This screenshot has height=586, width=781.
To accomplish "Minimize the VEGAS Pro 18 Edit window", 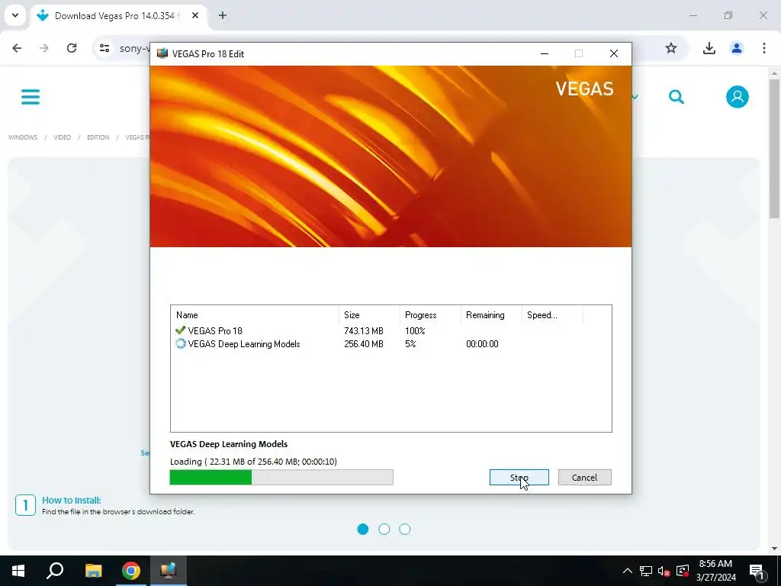I will pyautogui.click(x=545, y=53).
